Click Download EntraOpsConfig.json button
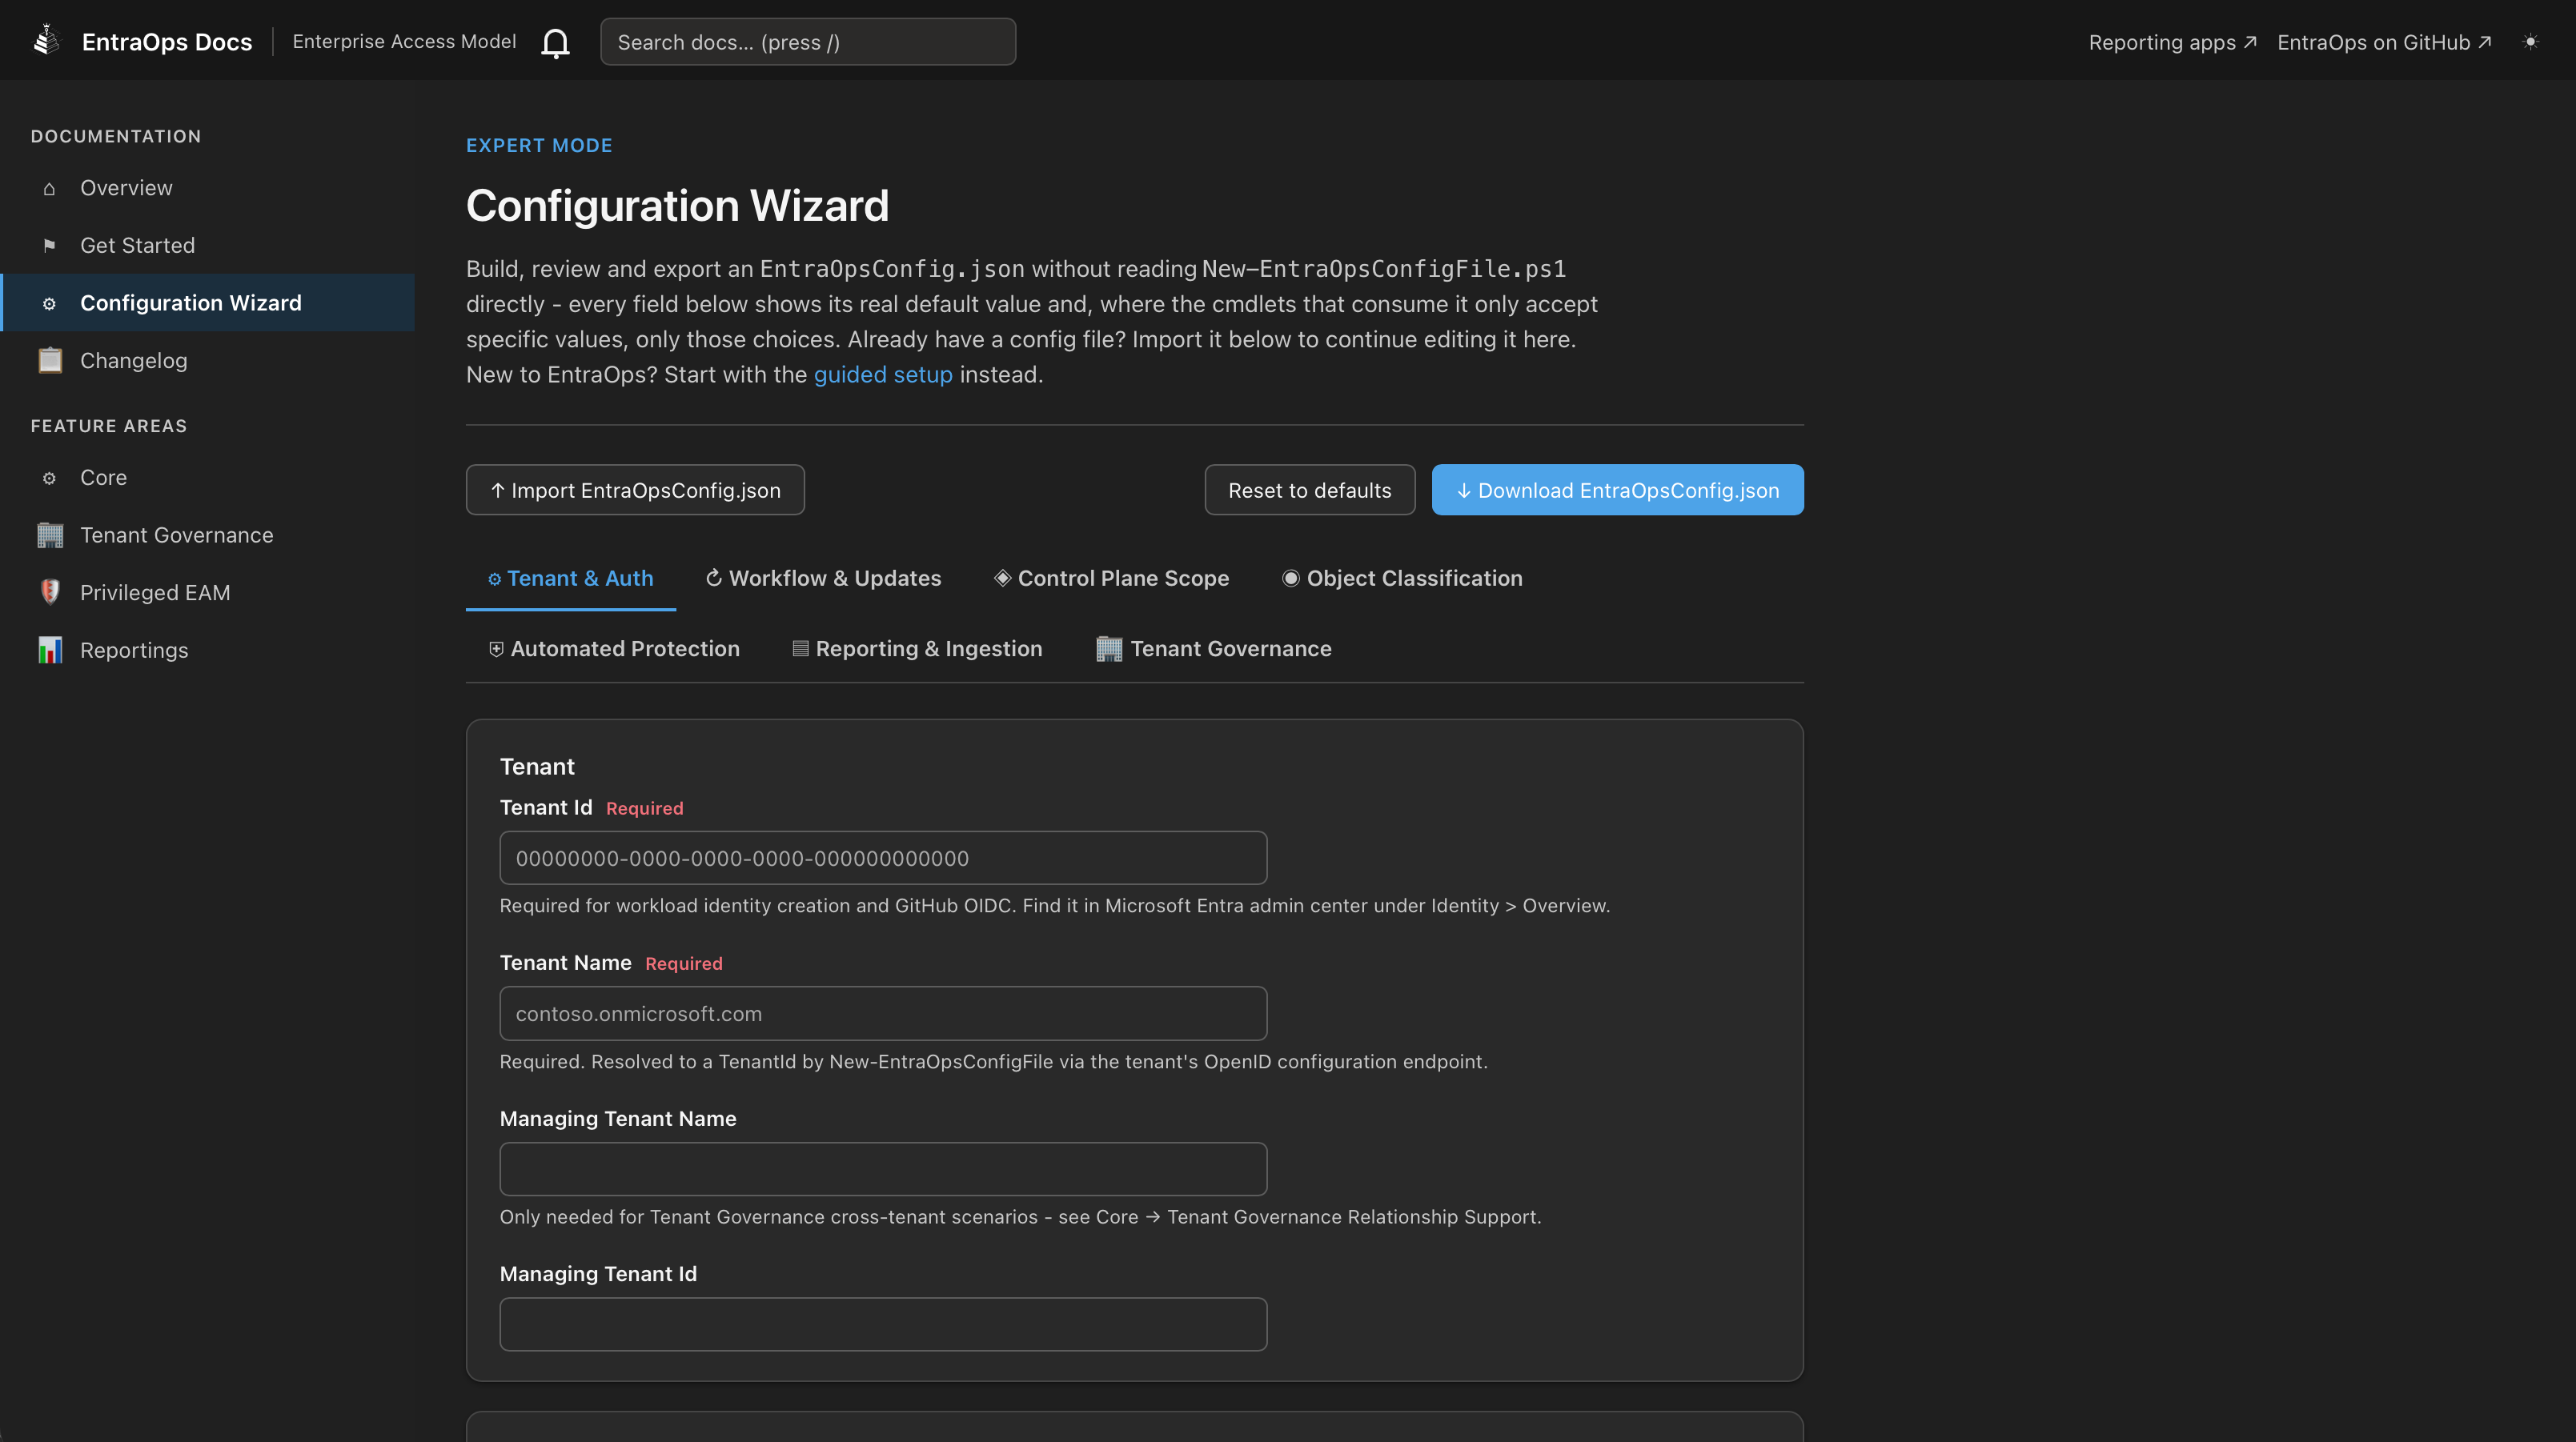Image resolution: width=2576 pixels, height=1442 pixels. [x=1618, y=490]
